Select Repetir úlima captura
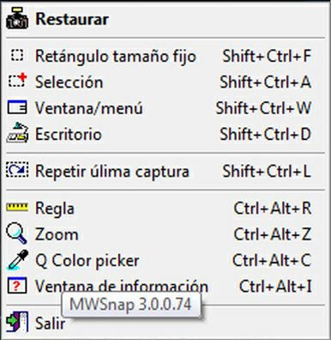Image resolution: width=331 pixels, height=340 pixels. (165, 171)
